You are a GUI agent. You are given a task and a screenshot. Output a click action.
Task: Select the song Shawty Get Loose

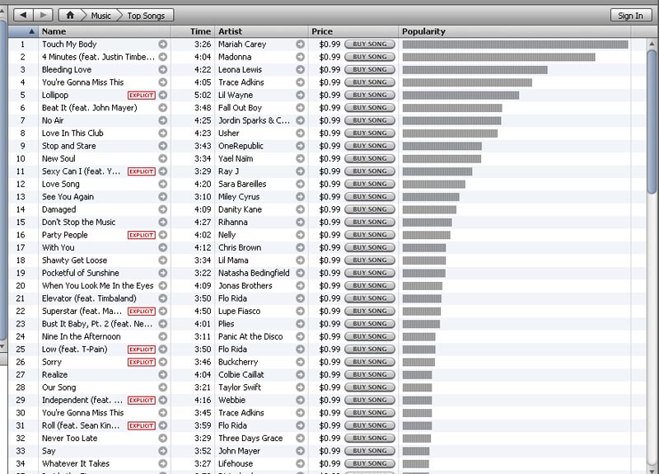74,260
